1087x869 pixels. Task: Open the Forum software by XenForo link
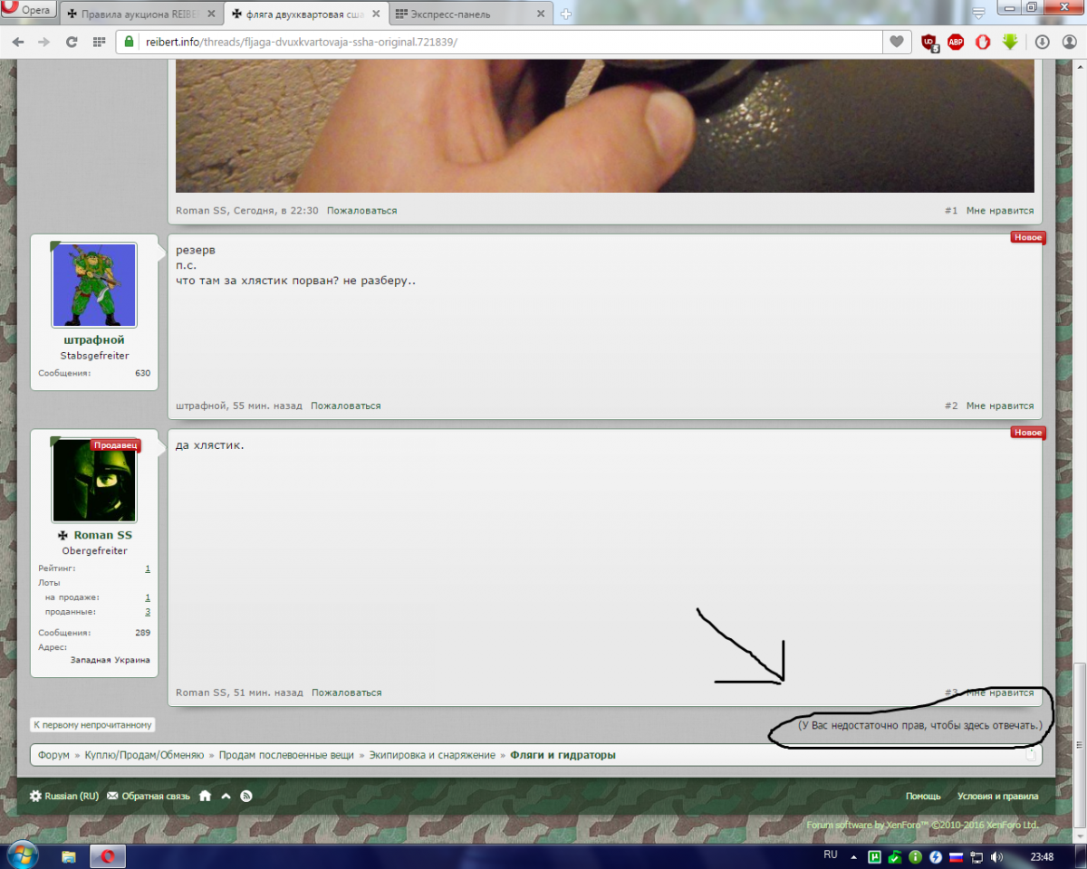[922, 826]
